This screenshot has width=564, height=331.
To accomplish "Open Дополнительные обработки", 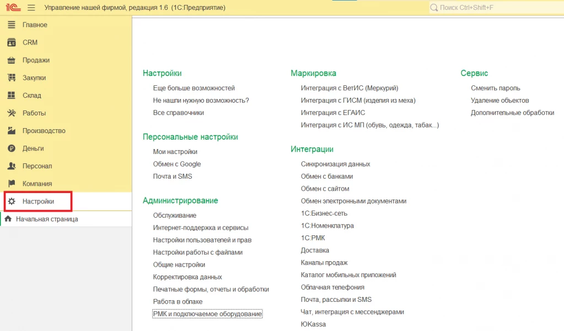I will coord(513,113).
